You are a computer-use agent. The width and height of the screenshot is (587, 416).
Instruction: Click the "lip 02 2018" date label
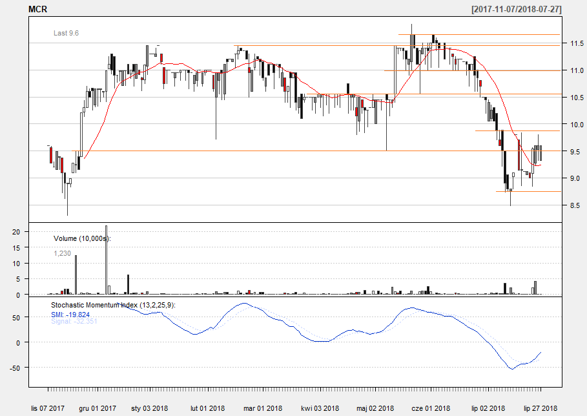click(x=488, y=408)
